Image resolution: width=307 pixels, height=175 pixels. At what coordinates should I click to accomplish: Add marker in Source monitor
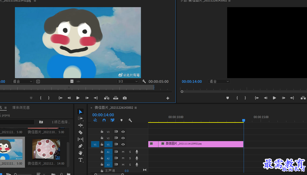(x=31, y=98)
